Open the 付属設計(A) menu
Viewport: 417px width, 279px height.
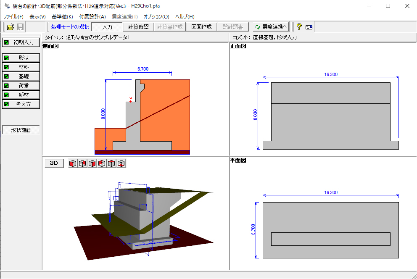coord(92,16)
